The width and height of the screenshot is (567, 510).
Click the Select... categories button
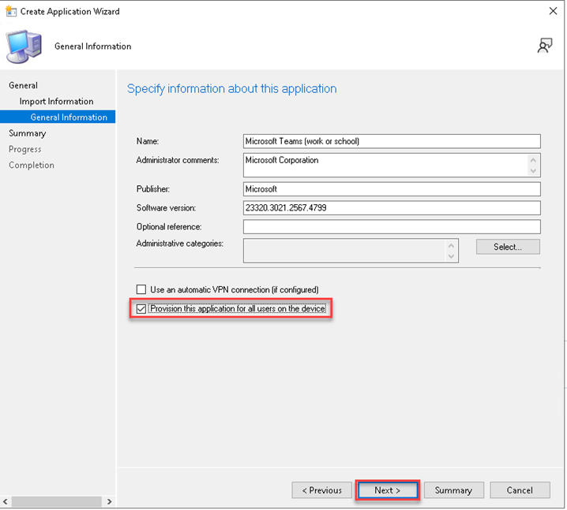pos(508,247)
